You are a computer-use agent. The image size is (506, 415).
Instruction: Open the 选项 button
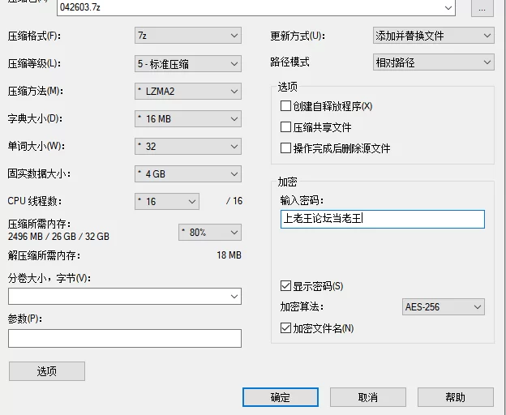click(46, 371)
